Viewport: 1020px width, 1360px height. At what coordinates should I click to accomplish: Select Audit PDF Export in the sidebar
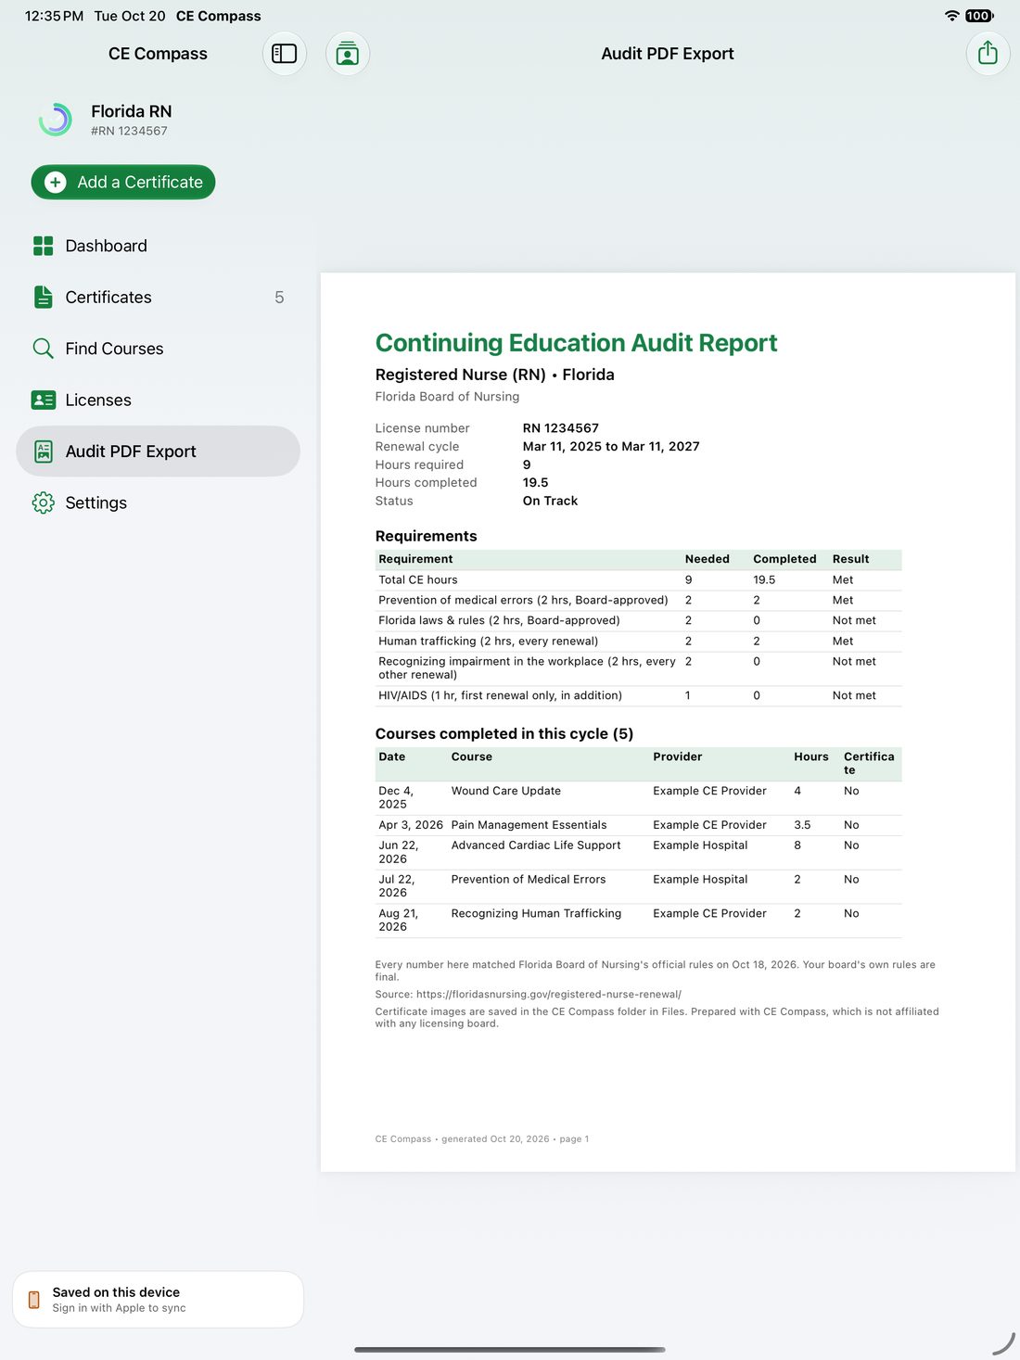[158, 451]
